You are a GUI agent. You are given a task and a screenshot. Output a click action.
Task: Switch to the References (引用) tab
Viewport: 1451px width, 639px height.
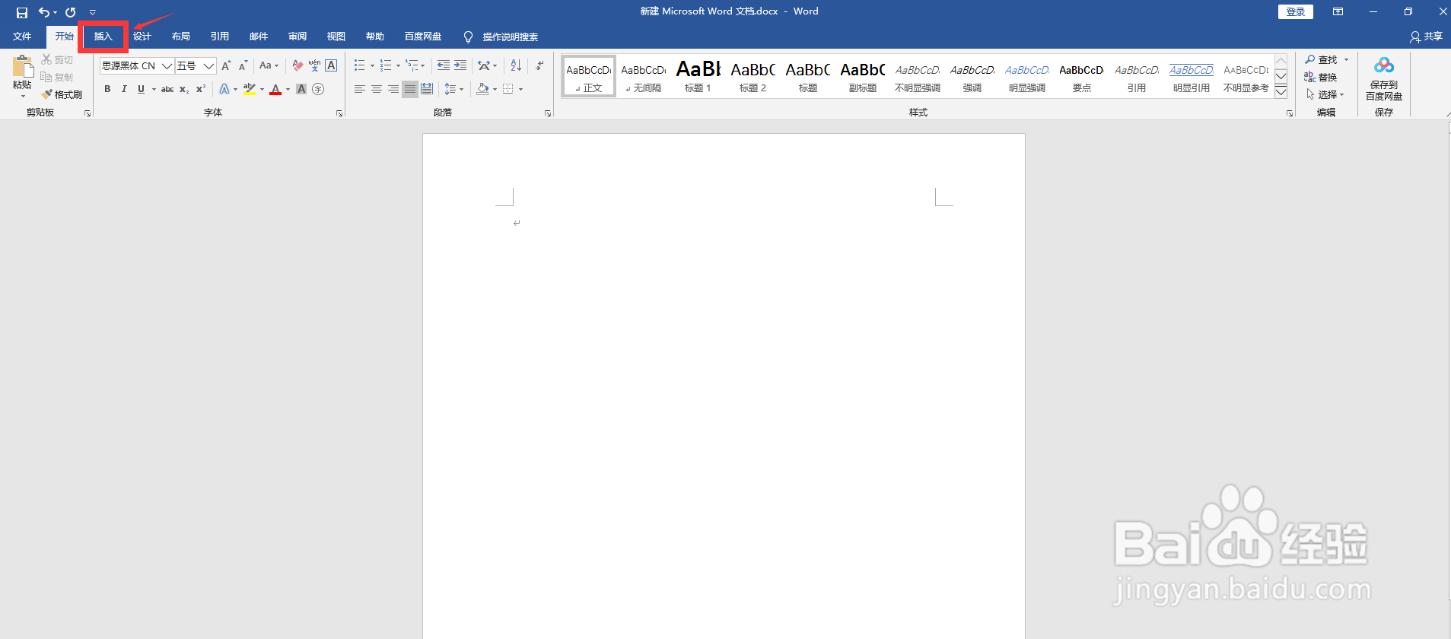coord(220,37)
